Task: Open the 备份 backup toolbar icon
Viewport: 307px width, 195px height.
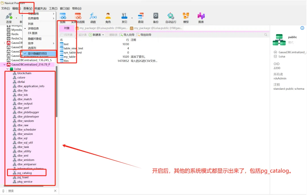Action: 156,16
